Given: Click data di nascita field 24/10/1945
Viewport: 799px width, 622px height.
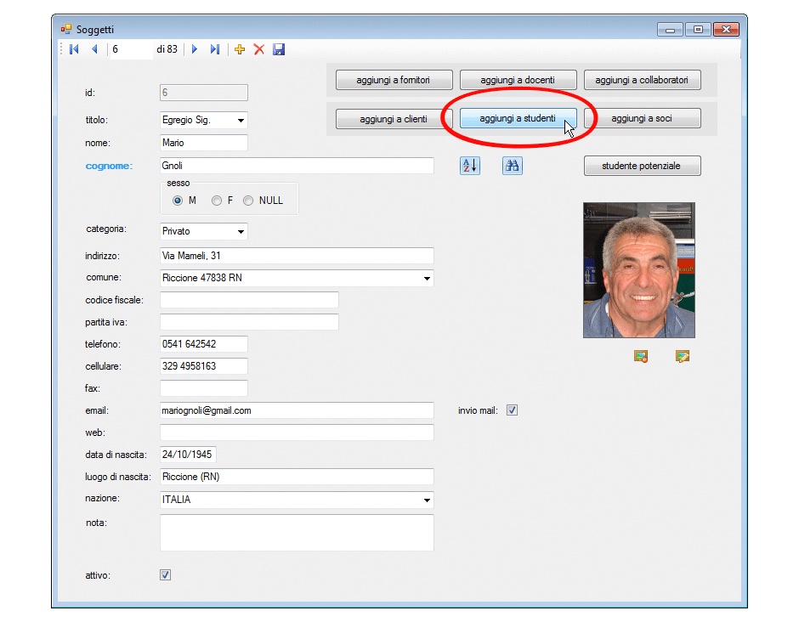Looking at the screenshot, I should 188,455.
